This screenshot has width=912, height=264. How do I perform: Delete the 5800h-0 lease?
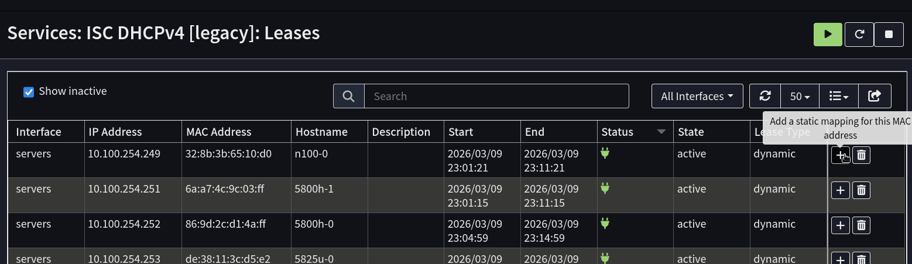pyautogui.click(x=861, y=225)
